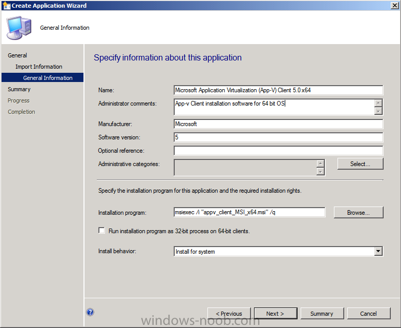Click up arrow of Administrative categories scrollbar
Image resolution: width=401 pixels, height=328 pixels.
[x=320, y=163]
